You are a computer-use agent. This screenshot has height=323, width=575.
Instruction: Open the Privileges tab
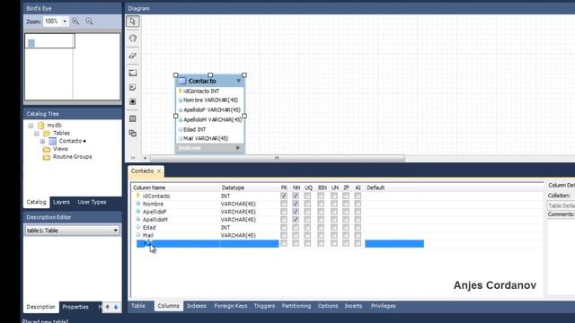(384, 306)
